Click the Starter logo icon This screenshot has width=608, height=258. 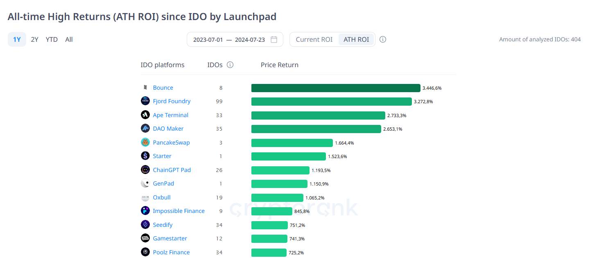[x=145, y=156]
